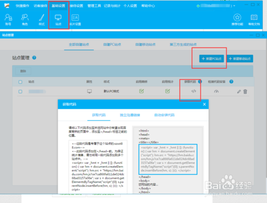The height and width of the screenshot is (203, 267).
Task: Open the 帮助文档 help document icon
Action: [x=254, y=18]
